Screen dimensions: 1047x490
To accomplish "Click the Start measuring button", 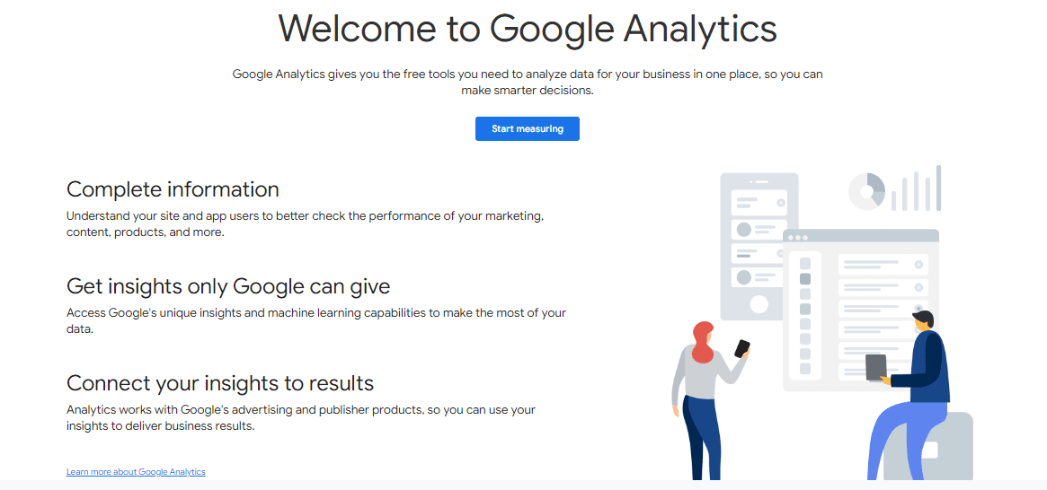I will (527, 128).
